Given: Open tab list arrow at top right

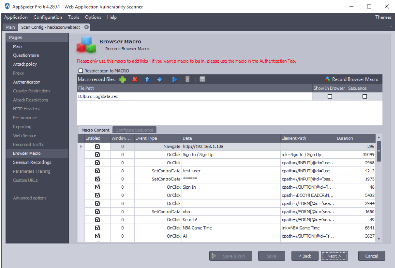Looking at the screenshot, I should click(391, 26).
